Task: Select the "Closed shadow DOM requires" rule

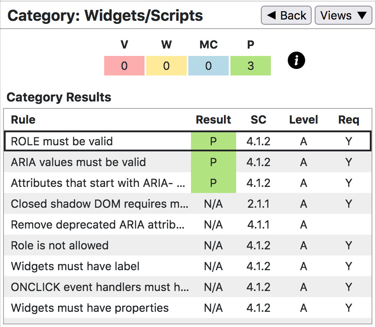Action: (100, 204)
